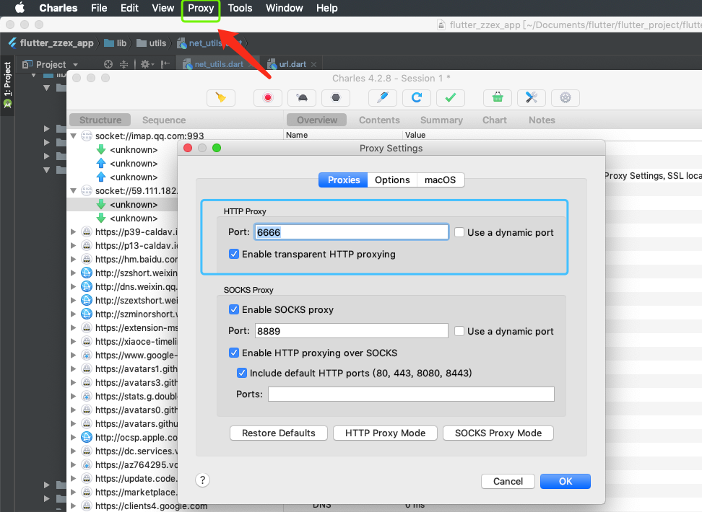Click the globe icon beside http://ocsp.apple.co
The width and height of the screenshot is (702, 512).
click(x=87, y=437)
